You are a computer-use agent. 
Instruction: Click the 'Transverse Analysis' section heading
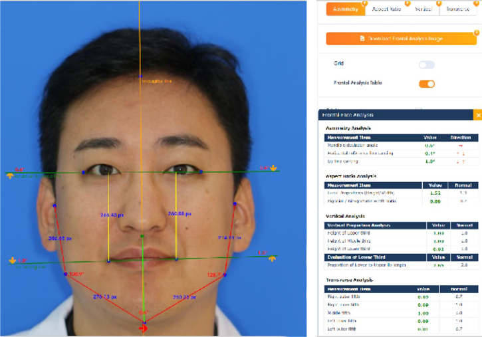pos(349,280)
